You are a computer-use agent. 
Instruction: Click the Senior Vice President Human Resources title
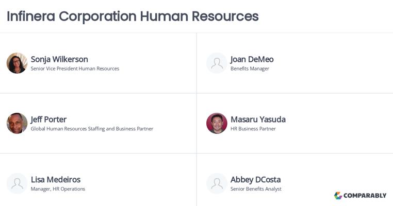[75, 68]
